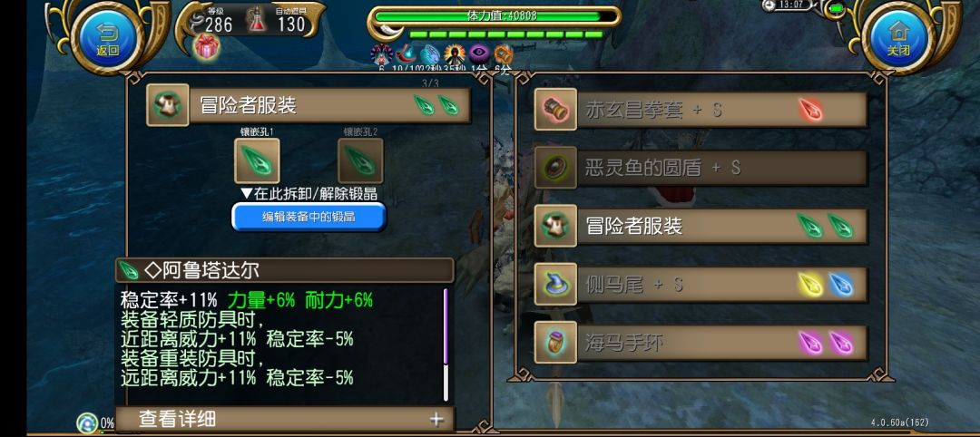Select crystal in 镶嵌孔2 slot

(360, 160)
